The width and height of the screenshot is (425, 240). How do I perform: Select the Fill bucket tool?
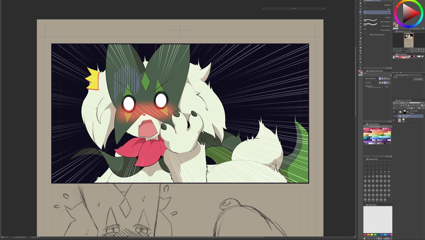tap(360, 47)
